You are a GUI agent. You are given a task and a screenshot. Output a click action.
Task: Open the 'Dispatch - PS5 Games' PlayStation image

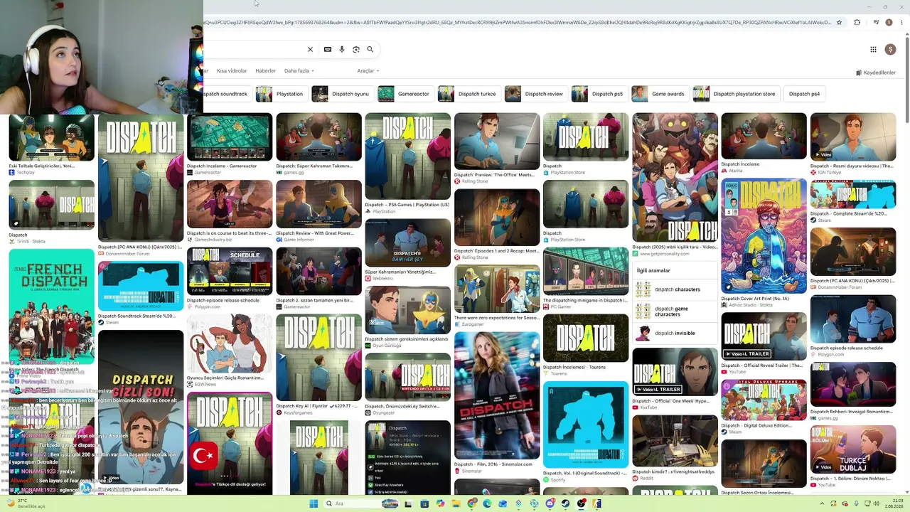[407, 156]
